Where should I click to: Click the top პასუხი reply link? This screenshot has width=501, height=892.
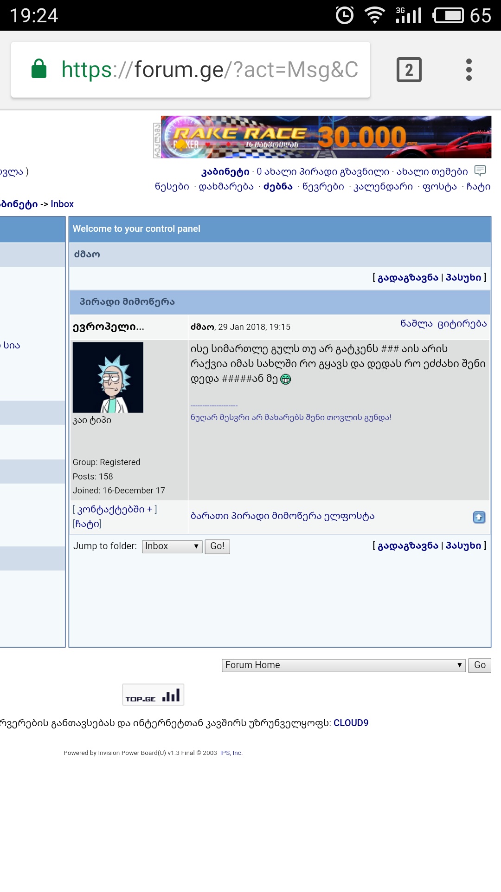click(x=463, y=277)
